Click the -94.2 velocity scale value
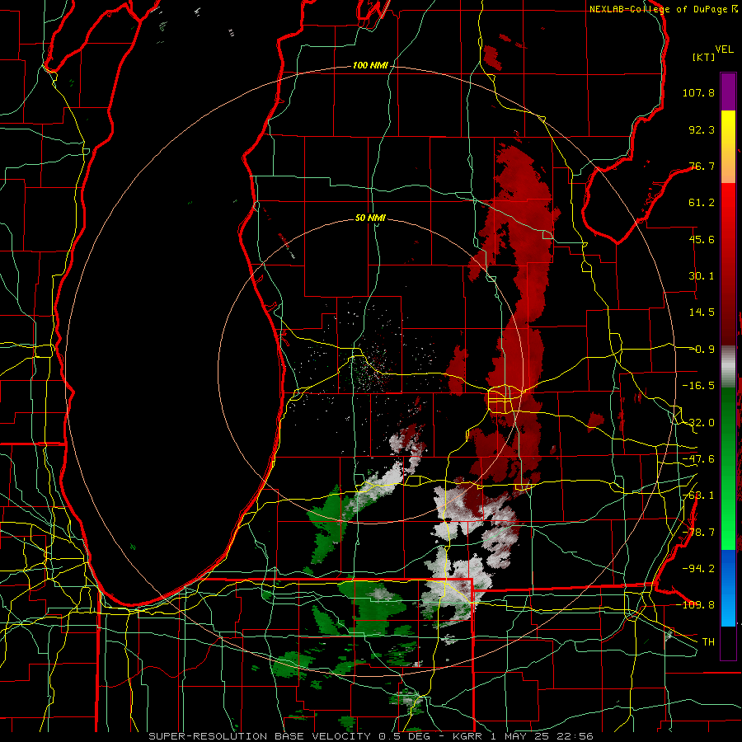Screen dimensions: 742x742 (x=698, y=568)
